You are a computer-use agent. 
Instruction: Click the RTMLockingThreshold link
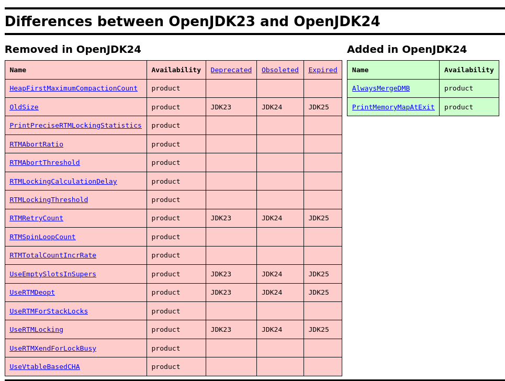pyautogui.click(x=49, y=200)
